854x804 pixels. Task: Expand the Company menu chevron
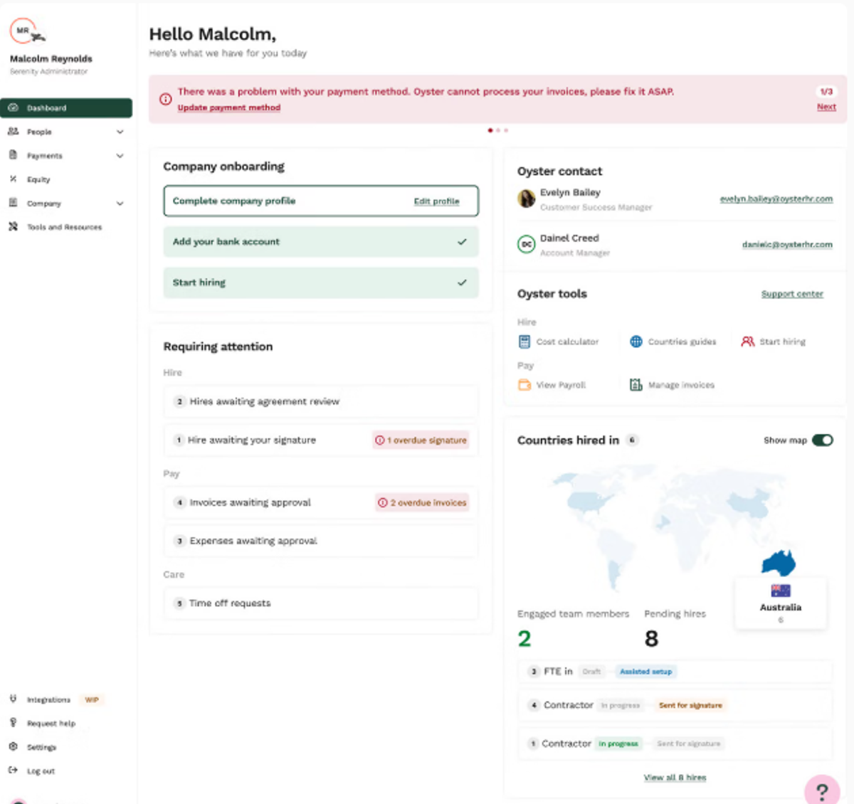120,203
